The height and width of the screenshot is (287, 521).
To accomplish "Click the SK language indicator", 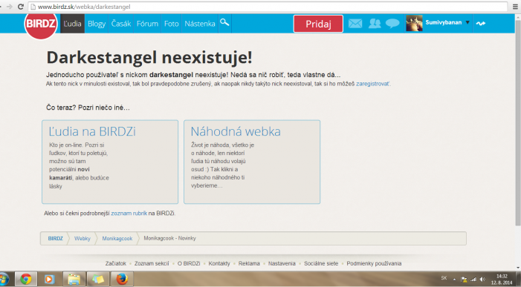I will [x=444, y=278].
